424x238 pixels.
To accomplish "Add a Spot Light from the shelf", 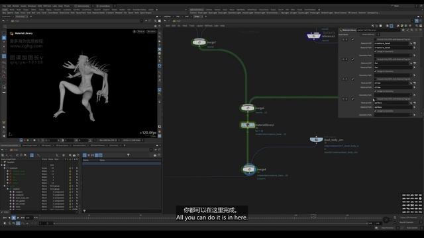I will pyautogui.click(x=213, y=13).
